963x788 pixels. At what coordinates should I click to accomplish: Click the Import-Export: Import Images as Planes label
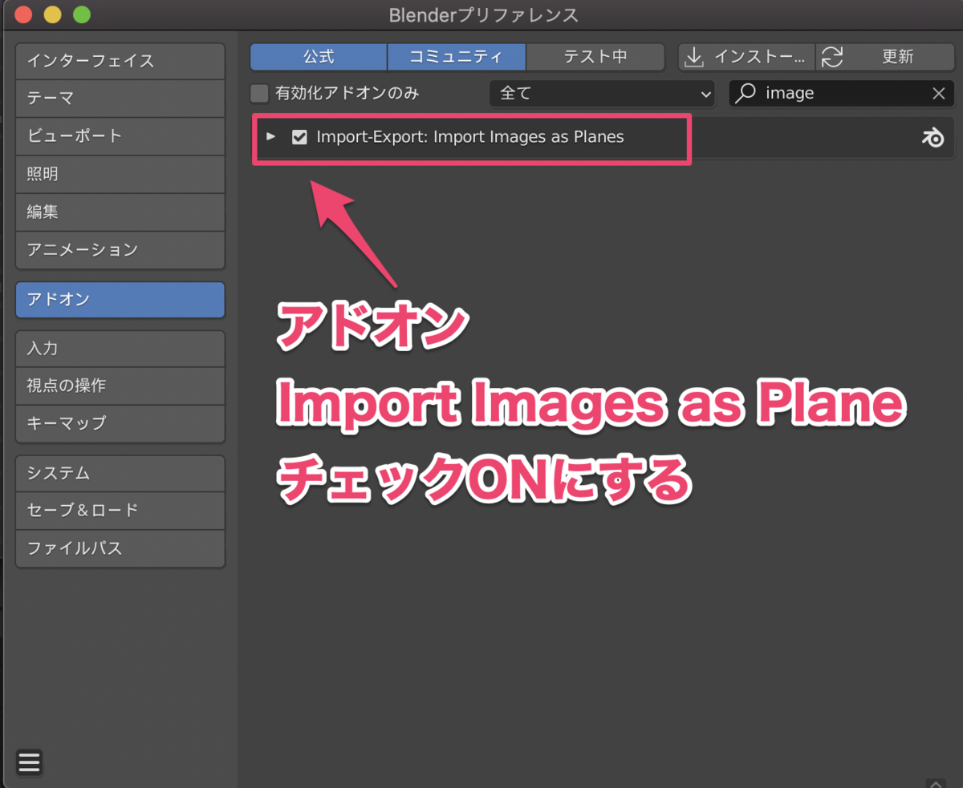[x=470, y=137]
